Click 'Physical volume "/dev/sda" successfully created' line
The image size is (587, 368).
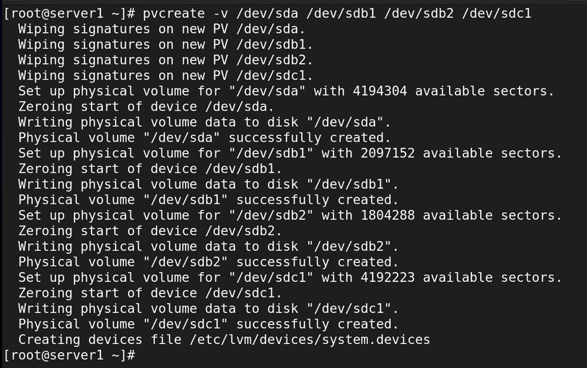(x=204, y=138)
